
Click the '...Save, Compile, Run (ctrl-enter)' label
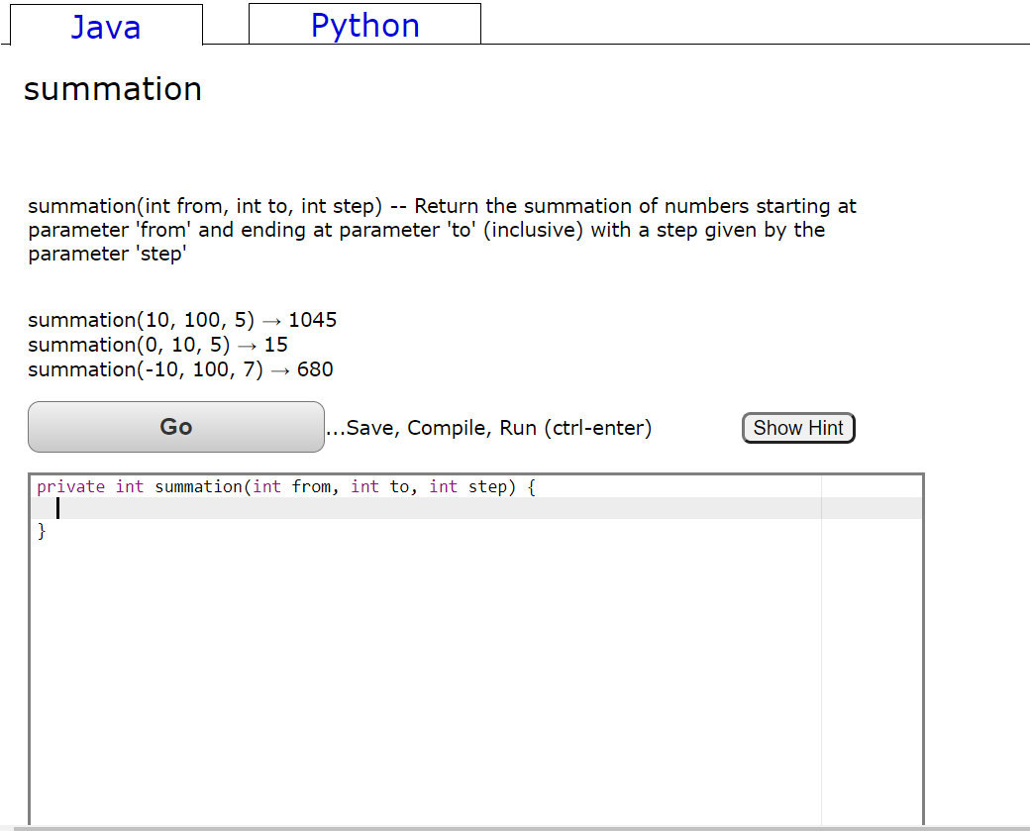488,428
